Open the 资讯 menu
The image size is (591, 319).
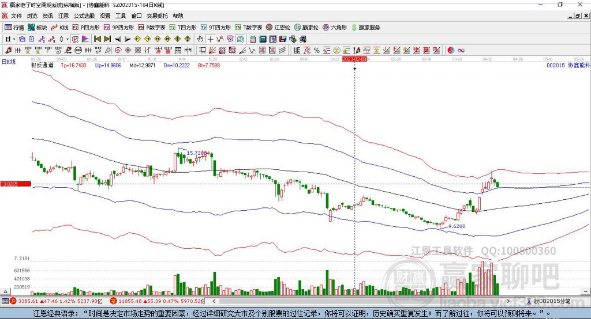(x=47, y=16)
